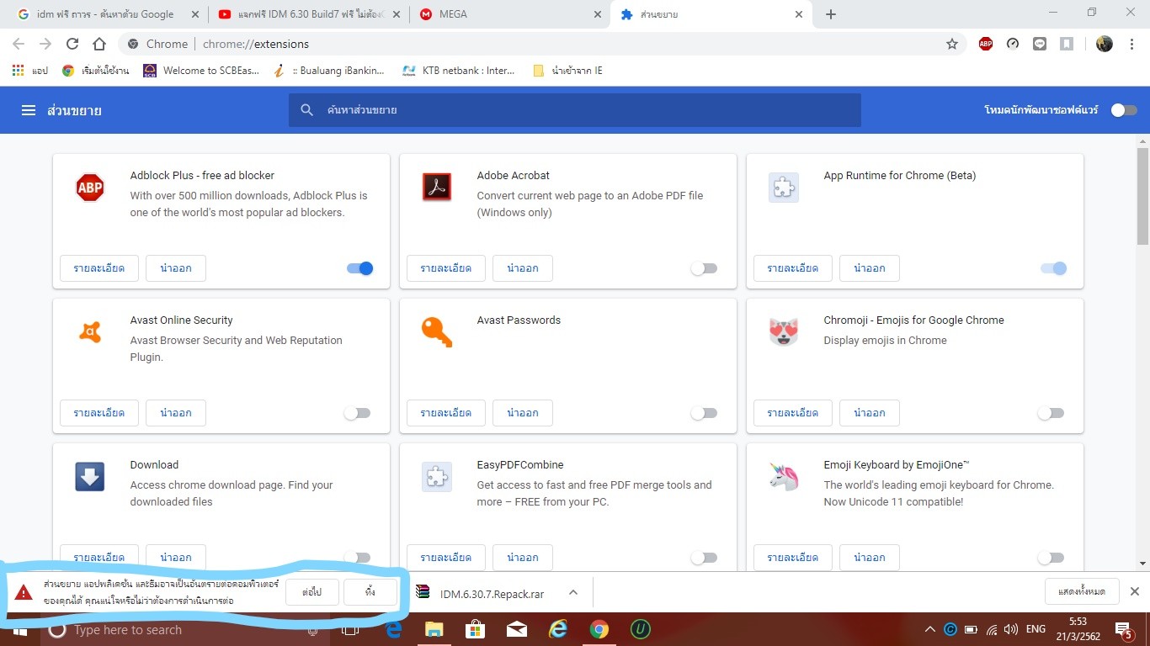Screen dimensions: 1150x646
Task: Open KTB netbank bookmark
Action: click(459, 71)
